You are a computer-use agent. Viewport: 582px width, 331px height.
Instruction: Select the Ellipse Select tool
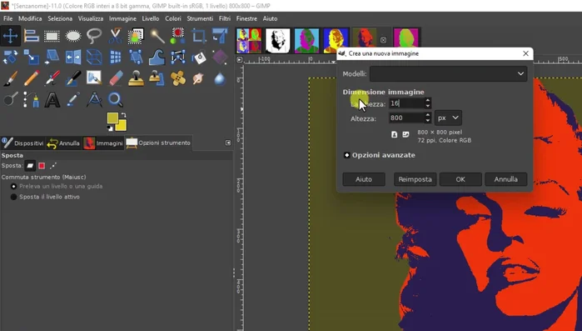(73, 36)
